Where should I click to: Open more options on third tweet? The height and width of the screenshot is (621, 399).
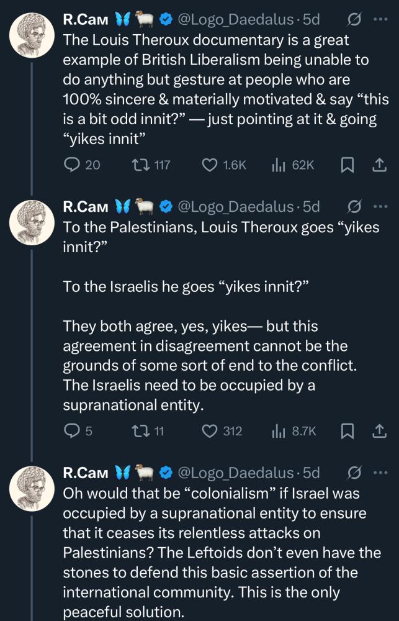point(379,473)
